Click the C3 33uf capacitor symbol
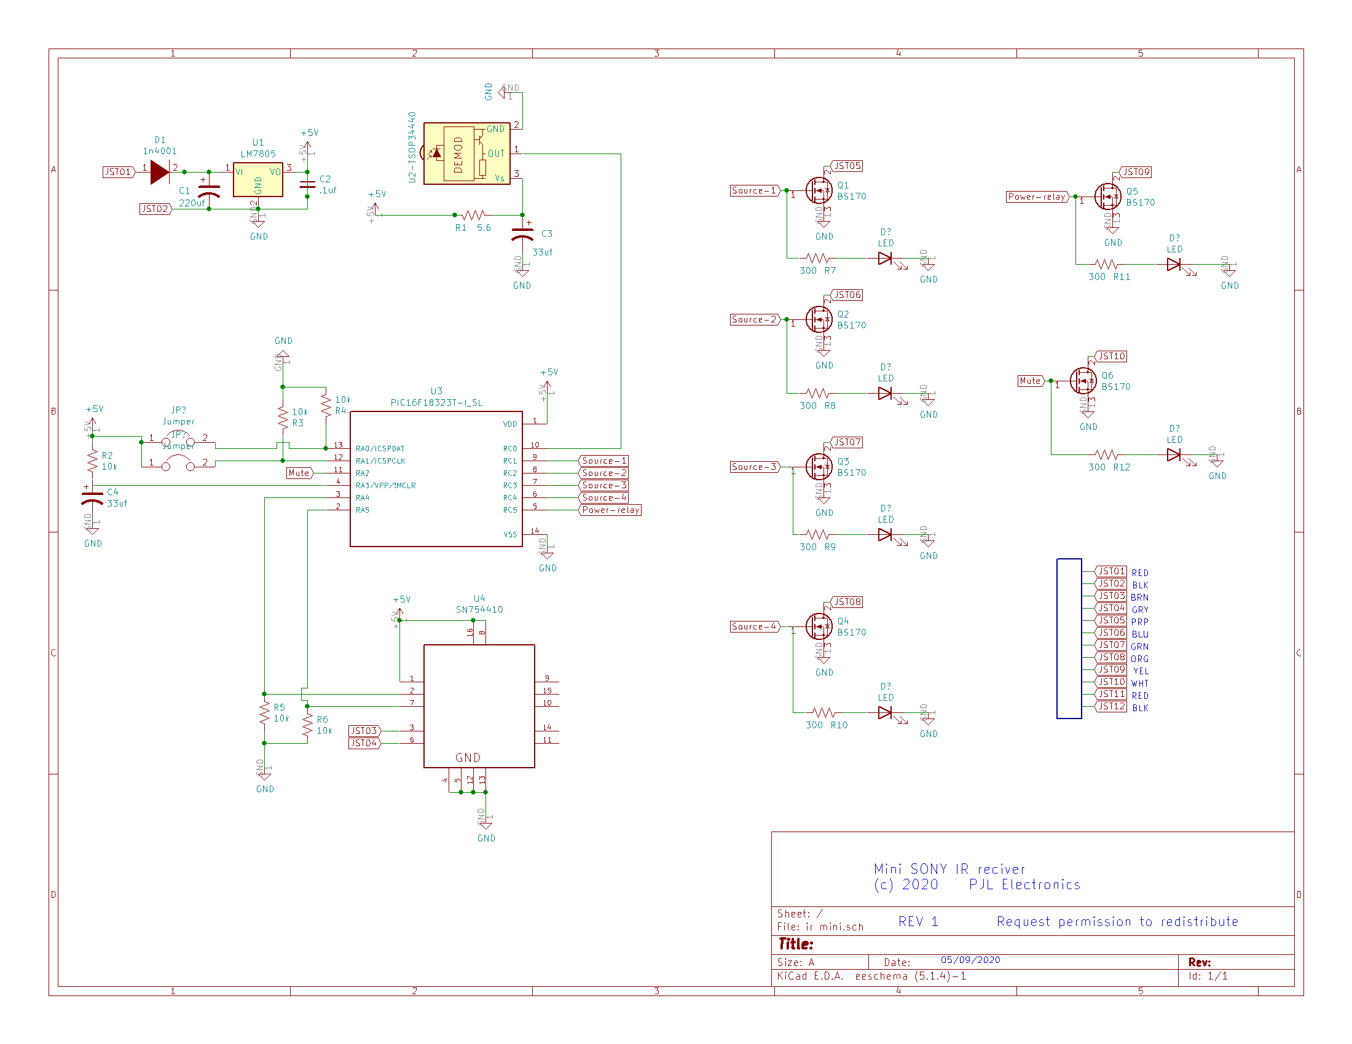This screenshot has height=1044, width=1352. point(522,234)
